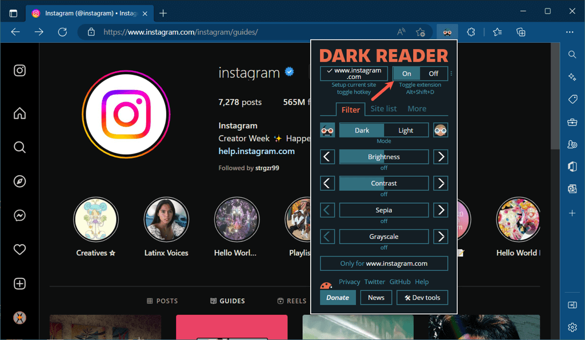Open Dark Reader News
This screenshot has height=340, width=585.
376,298
